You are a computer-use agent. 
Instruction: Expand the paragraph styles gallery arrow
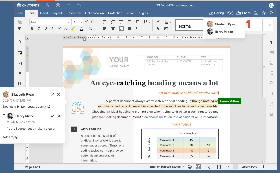coord(269,25)
